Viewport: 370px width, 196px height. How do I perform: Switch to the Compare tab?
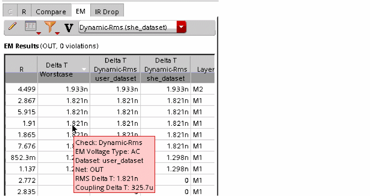pyautogui.click(x=51, y=12)
